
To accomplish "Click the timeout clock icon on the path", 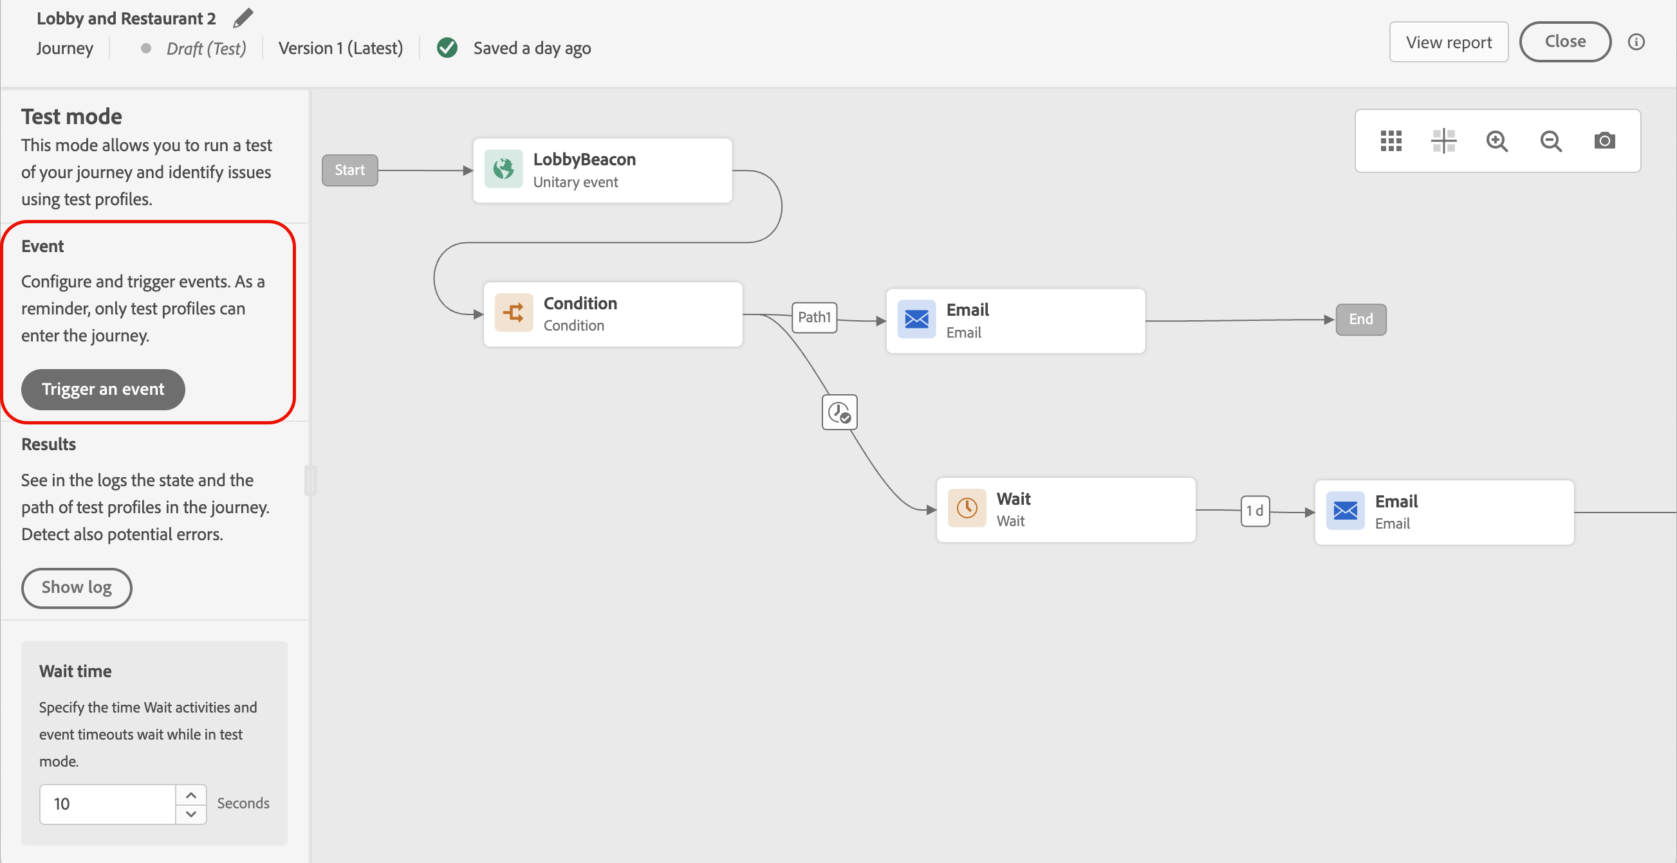I will [x=839, y=412].
